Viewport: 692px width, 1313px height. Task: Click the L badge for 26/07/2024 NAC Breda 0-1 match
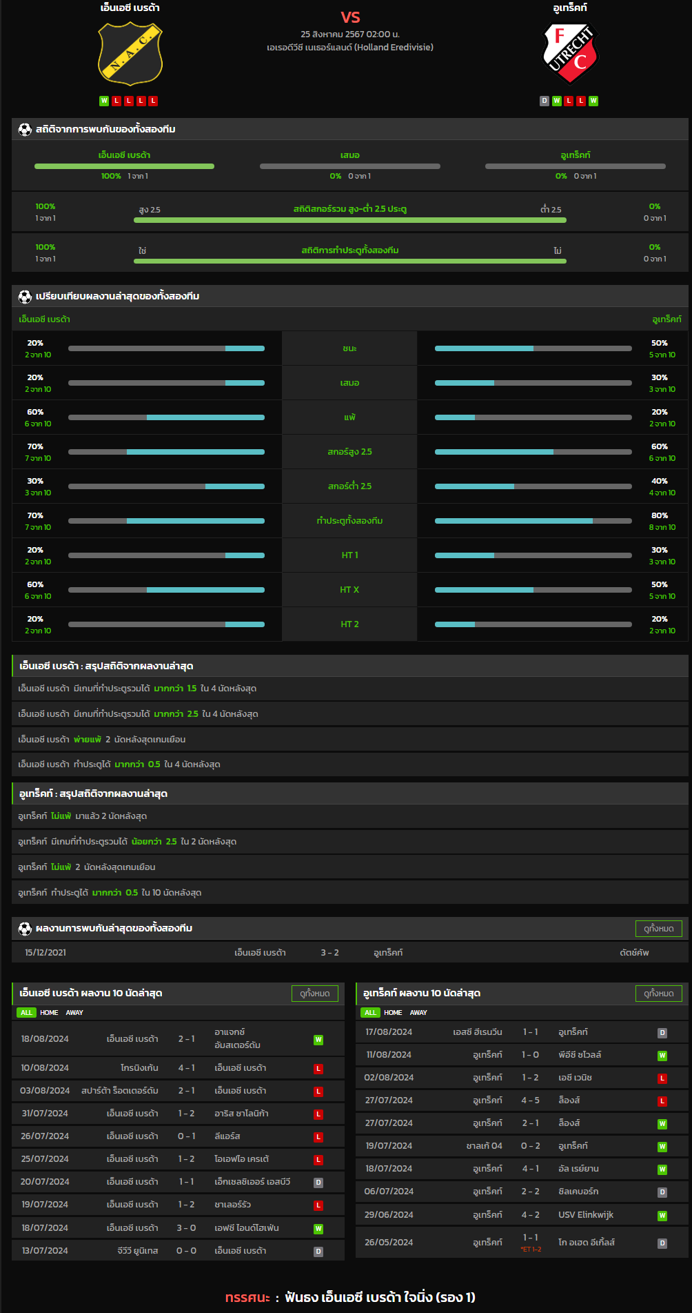pyautogui.click(x=318, y=1137)
